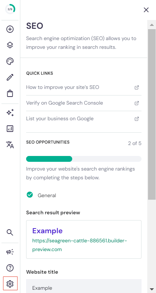Click the Website title input field

tap(84, 286)
